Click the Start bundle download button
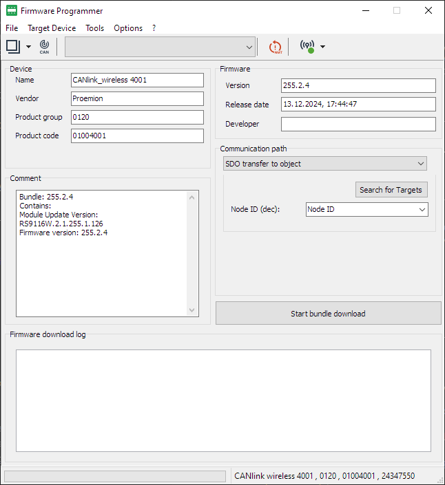The height and width of the screenshot is (485, 445). (x=328, y=314)
